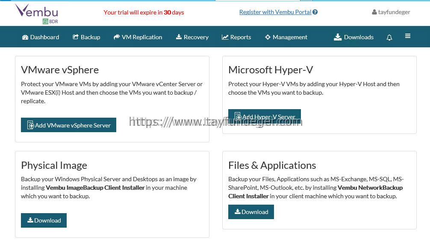Click the Vembu NetworkBackup Client Installer text

pyautogui.click(x=315, y=192)
